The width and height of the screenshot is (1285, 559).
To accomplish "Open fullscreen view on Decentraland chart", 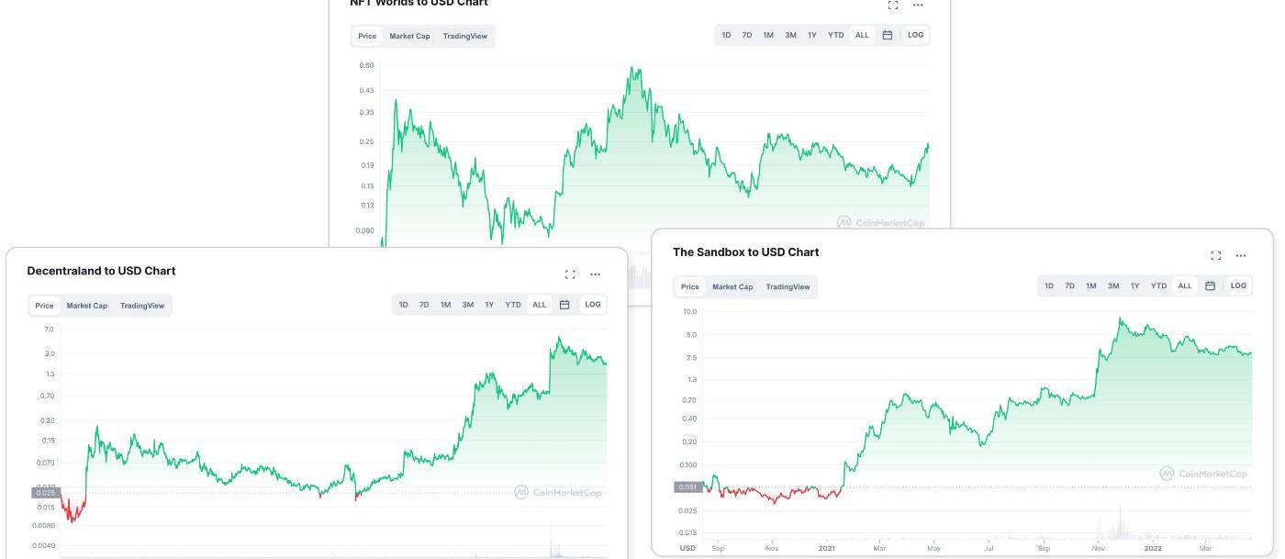I will pyautogui.click(x=570, y=274).
